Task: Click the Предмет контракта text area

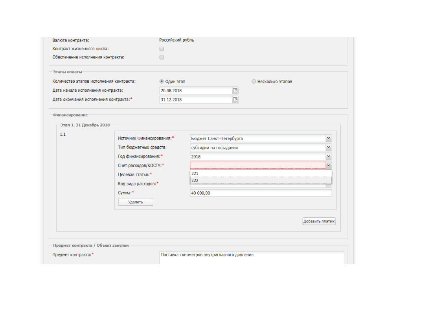Action: coord(252,258)
